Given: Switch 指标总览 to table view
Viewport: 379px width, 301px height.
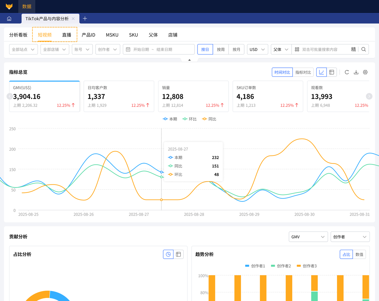Looking at the screenshot, I should click(x=332, y=72).
